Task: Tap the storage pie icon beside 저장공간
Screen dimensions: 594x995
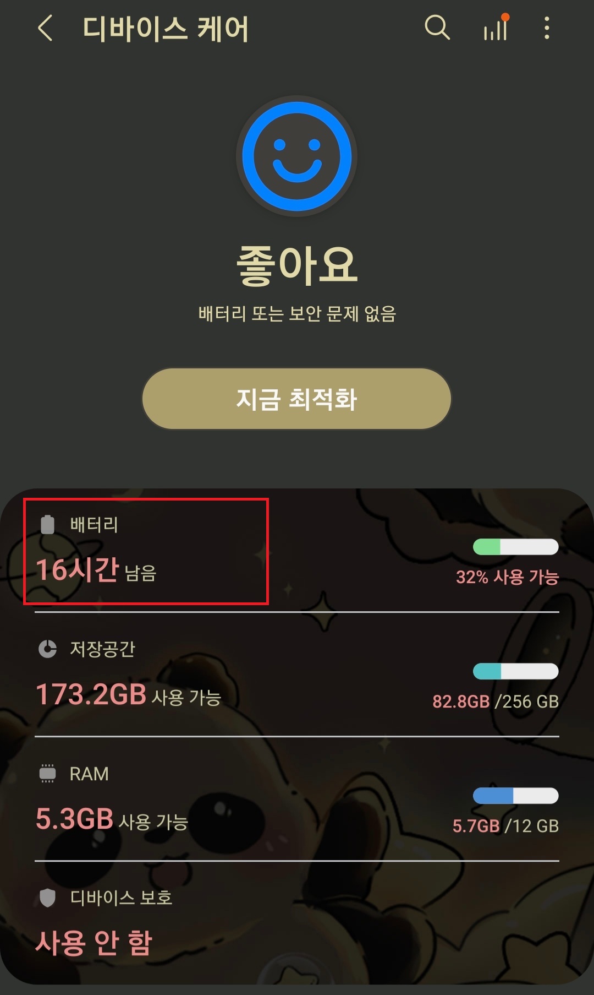Action: point(47,649)
